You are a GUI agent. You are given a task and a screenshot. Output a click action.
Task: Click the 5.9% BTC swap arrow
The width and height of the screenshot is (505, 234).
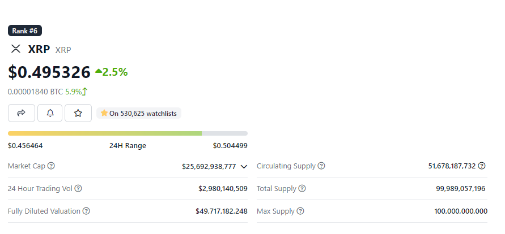84,92
